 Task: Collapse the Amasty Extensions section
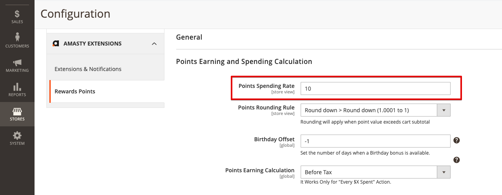click(x=154, y=44)
